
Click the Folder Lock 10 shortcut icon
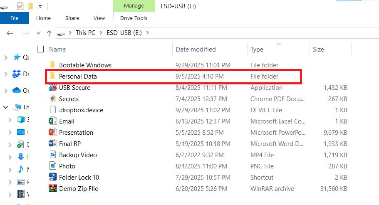point(53,177)
